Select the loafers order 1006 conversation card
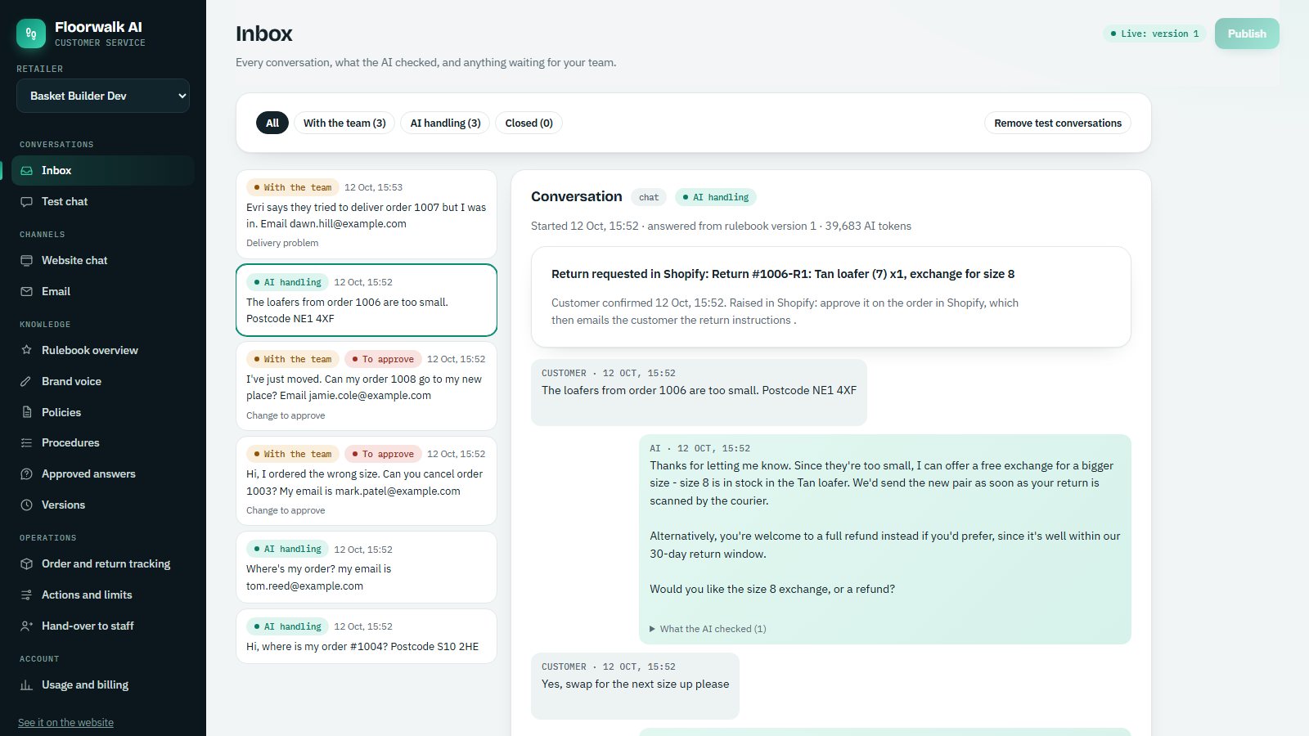 pos(367,300)
